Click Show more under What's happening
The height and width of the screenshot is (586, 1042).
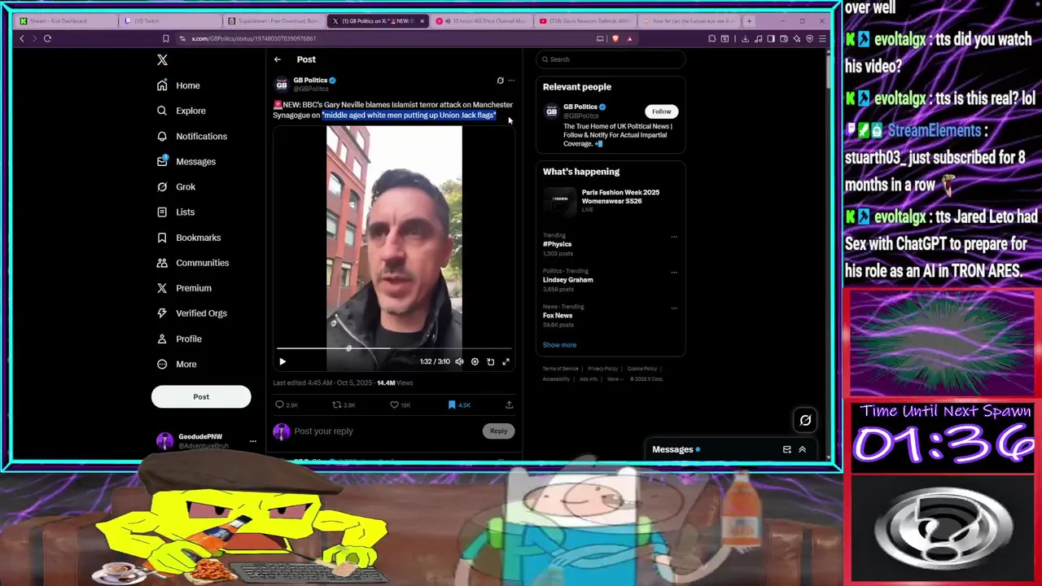559,345
